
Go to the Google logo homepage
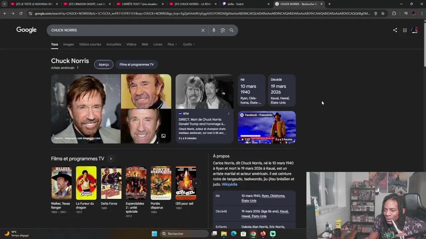coord(27,30)
